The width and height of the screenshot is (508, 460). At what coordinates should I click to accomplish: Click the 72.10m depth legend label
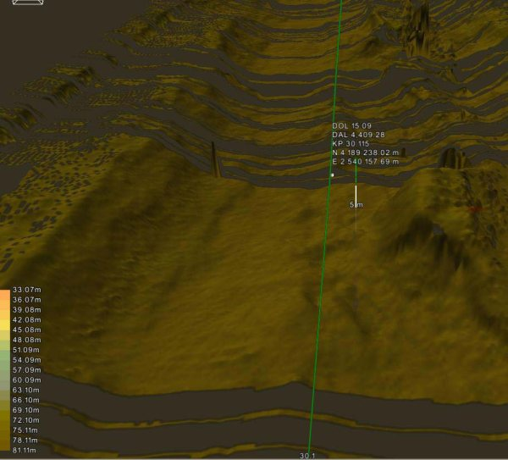coord(26,420)
